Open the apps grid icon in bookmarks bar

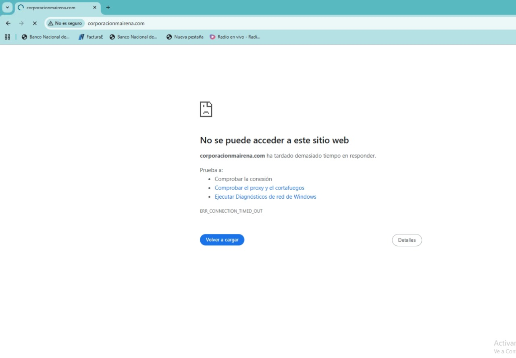click(x=7, y=37)
